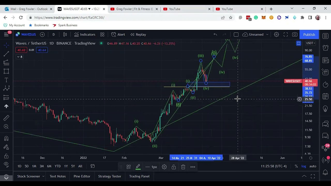Open drawing settings in floating toolbar

(164, 167)
